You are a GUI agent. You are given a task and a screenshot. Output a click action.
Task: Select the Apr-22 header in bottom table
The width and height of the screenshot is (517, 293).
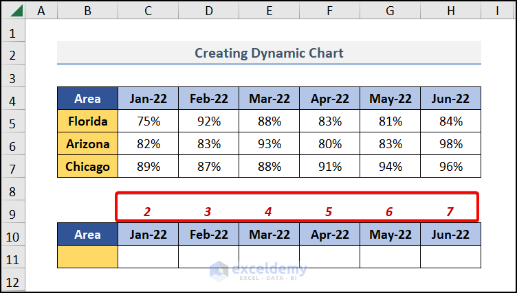(x=329, y=235)
